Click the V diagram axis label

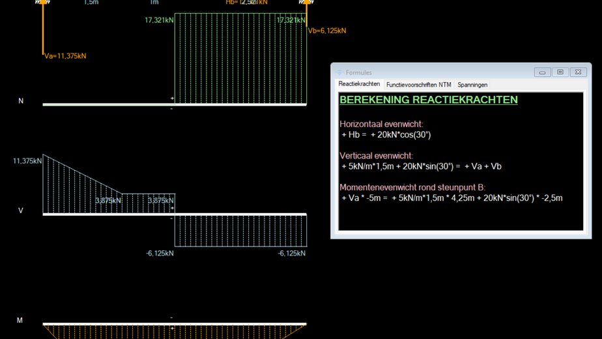[21, 211]
